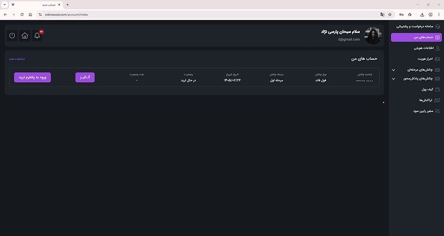Click the ورود به پلتفرم ترید button
The width and height of the screenshot is (444, 236).
tap(33, 78)
